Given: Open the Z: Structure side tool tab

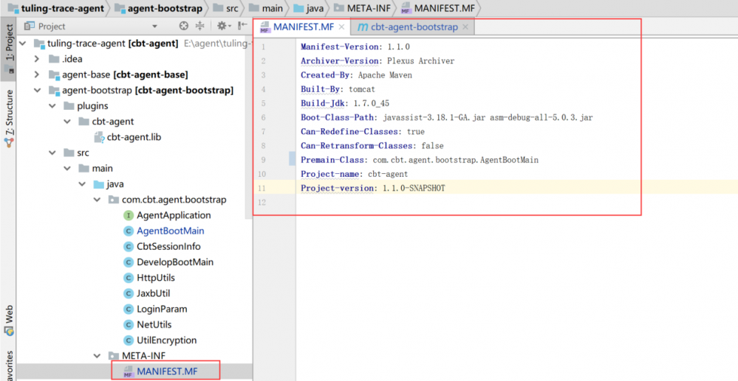Looking at the screenshot, I should tap(8, 118).
